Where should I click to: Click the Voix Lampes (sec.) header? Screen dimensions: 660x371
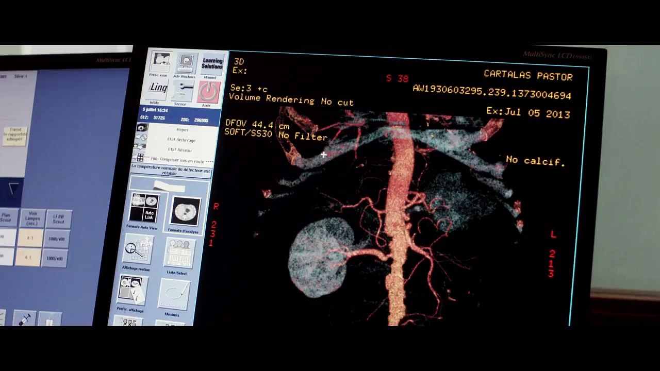(34, 218)
